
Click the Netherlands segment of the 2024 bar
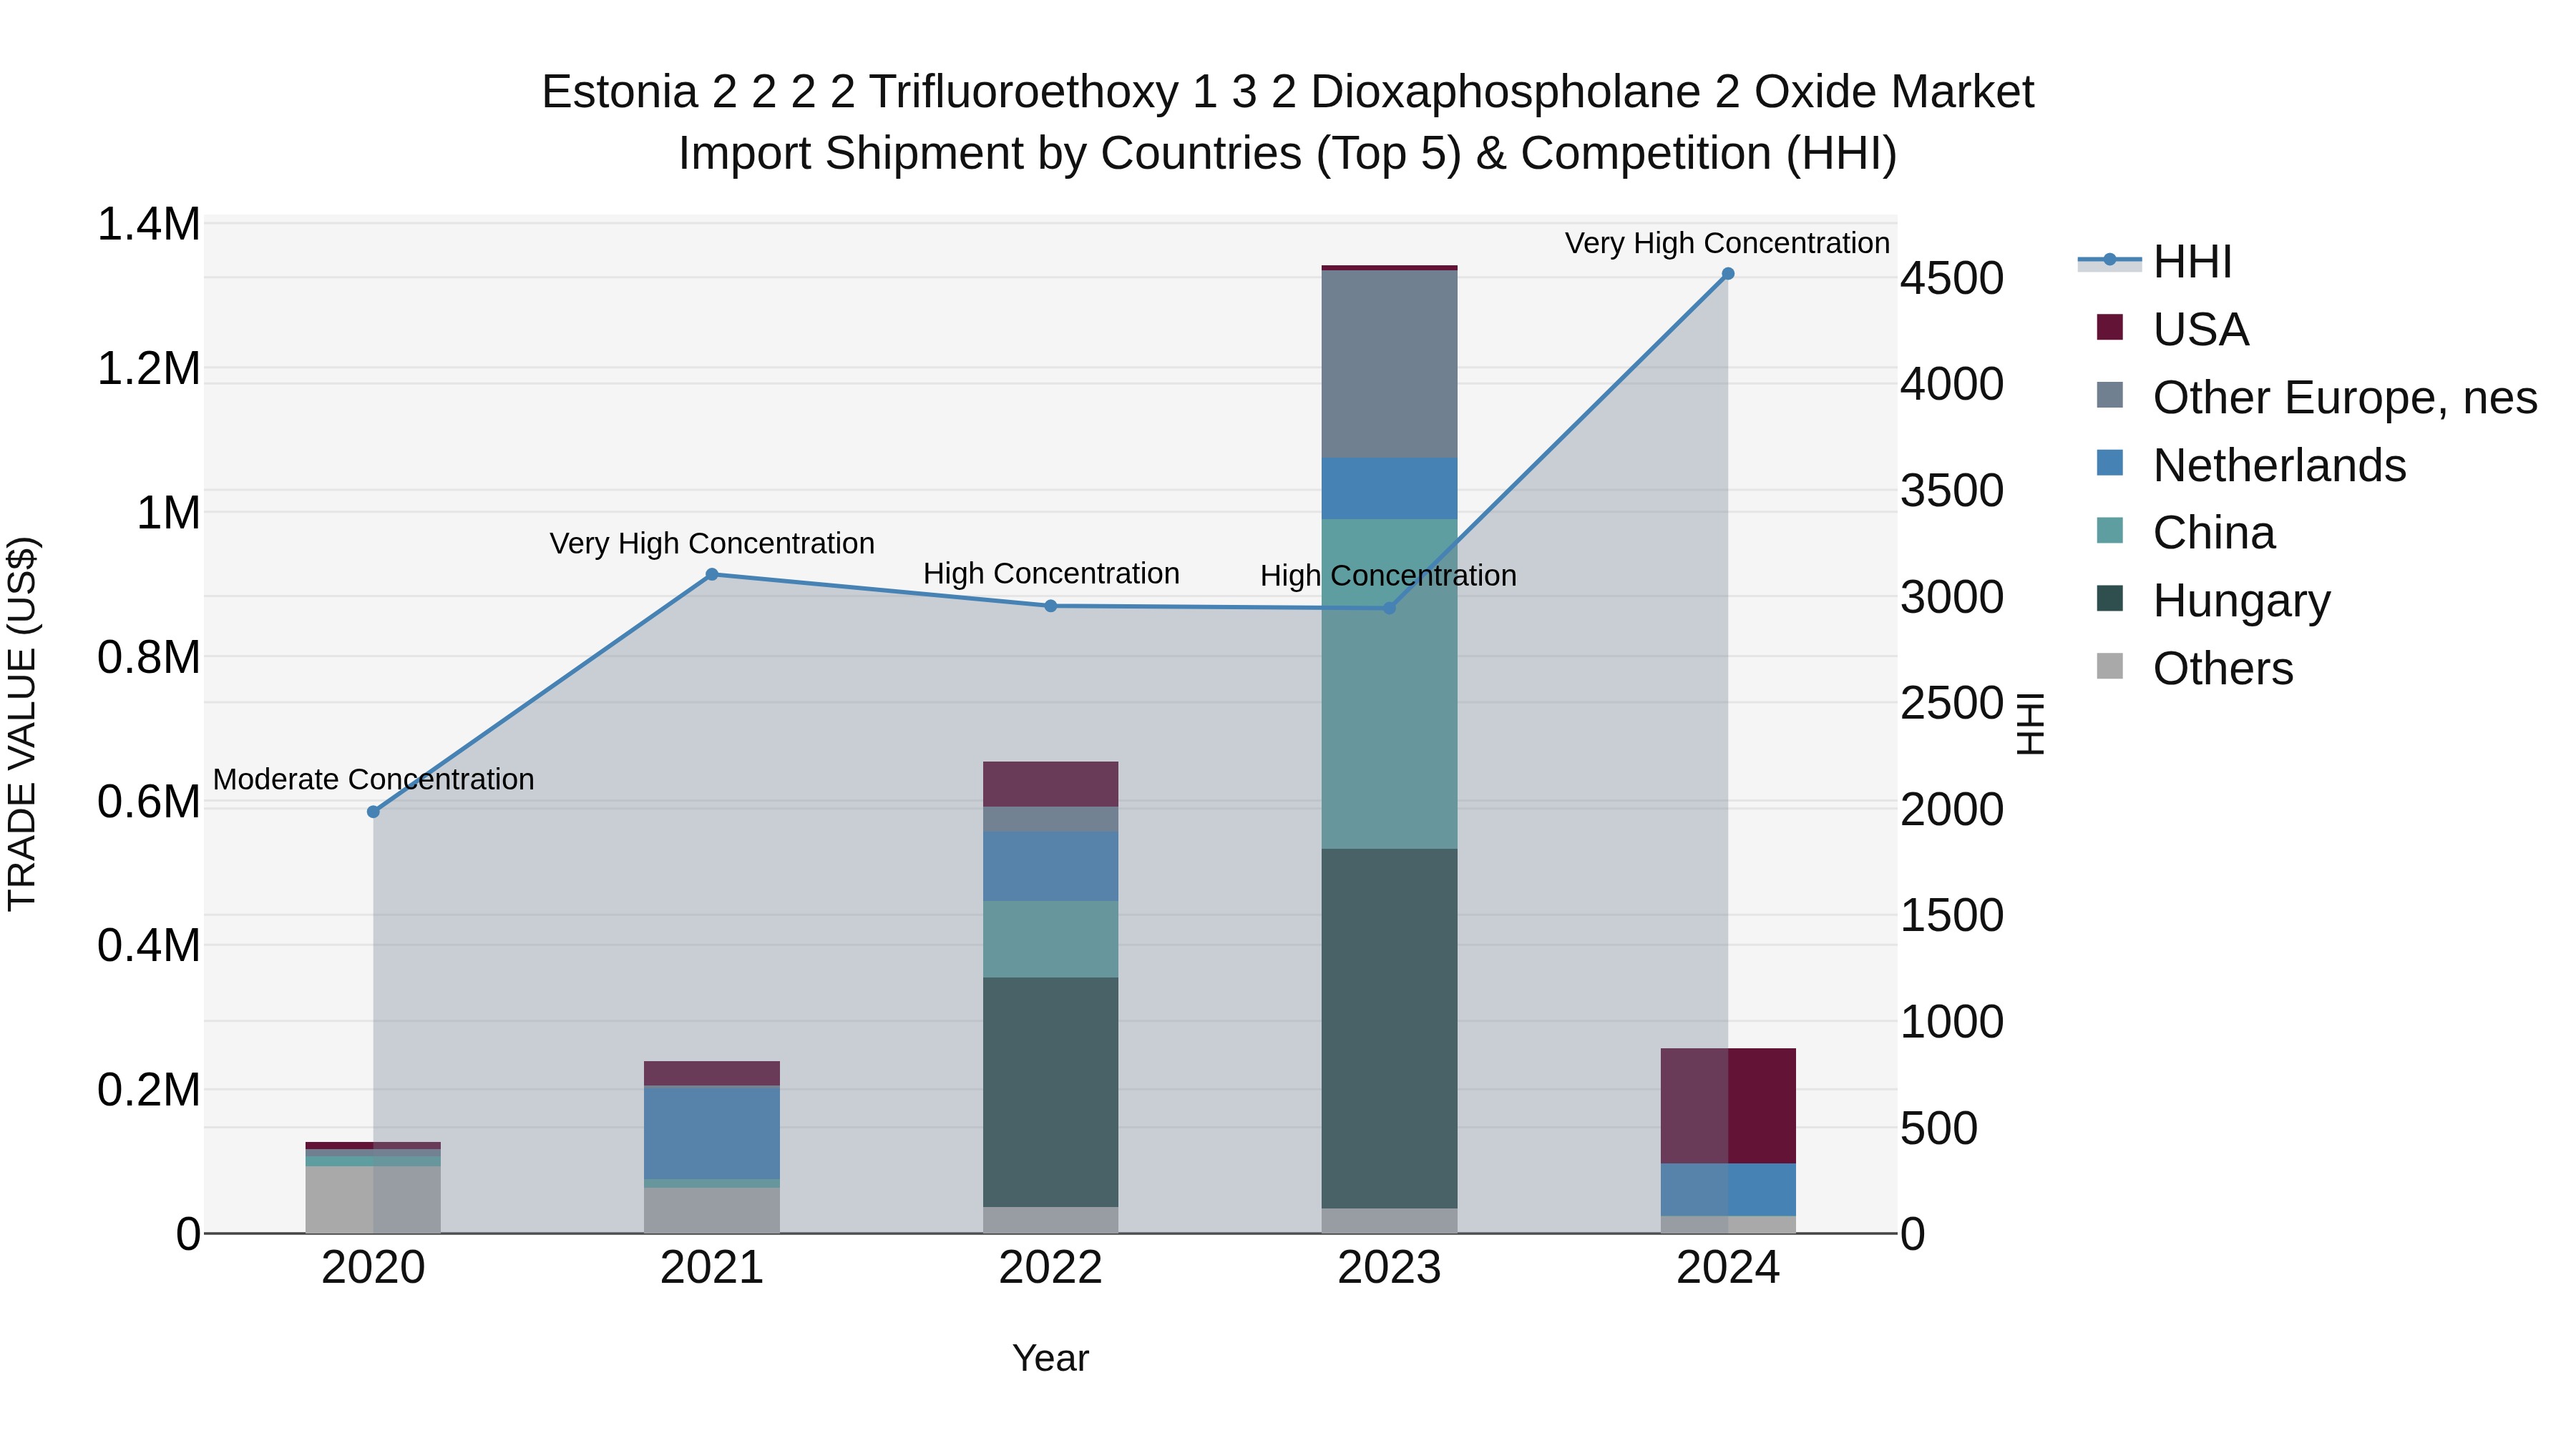(x=1728, y=1190)
